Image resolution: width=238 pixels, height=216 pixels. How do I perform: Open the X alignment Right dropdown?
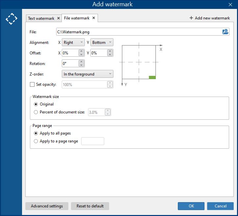(73, 42)
